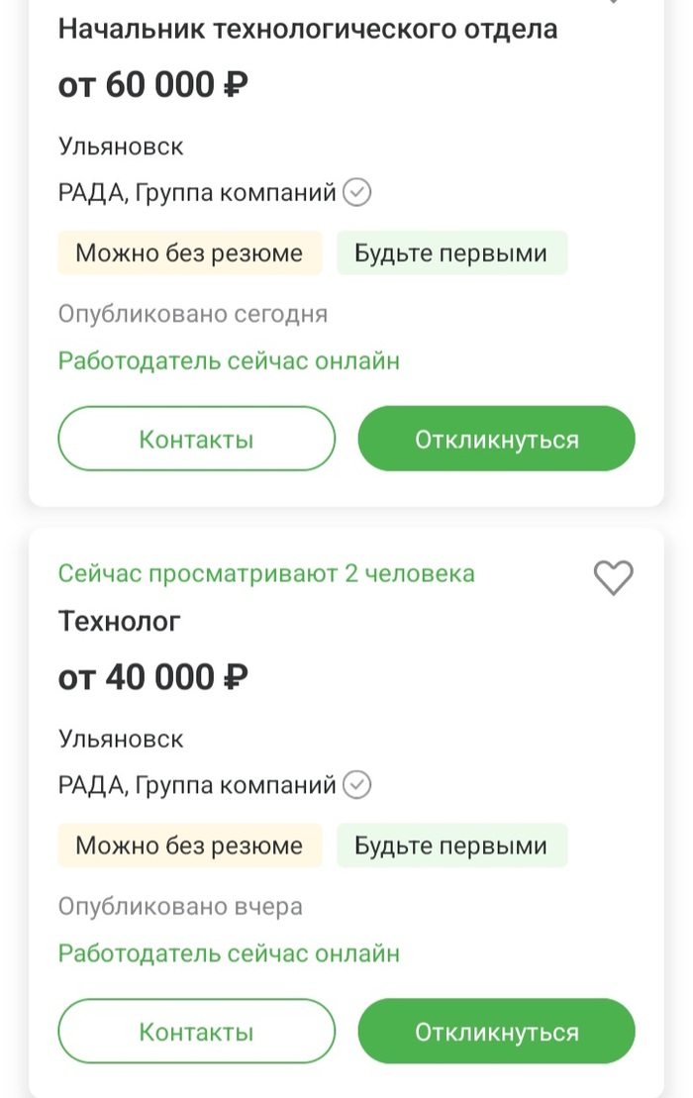Show Контакты for the Технолог vacancy
The image size is (693, 1098).
[x=196, y=1032]
